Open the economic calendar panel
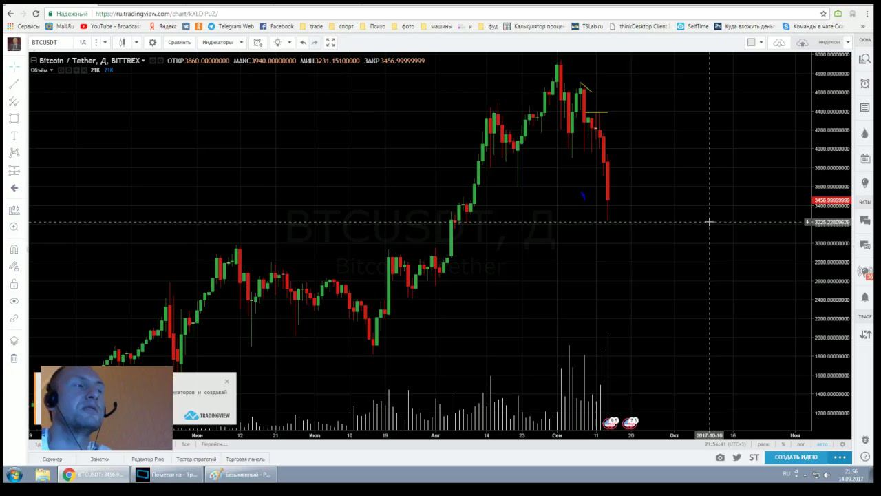The image size is (881, 496). coord(865,158)
